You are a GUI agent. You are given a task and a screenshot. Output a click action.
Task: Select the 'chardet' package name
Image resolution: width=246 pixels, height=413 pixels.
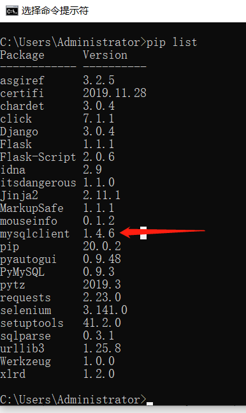point(22,106)
